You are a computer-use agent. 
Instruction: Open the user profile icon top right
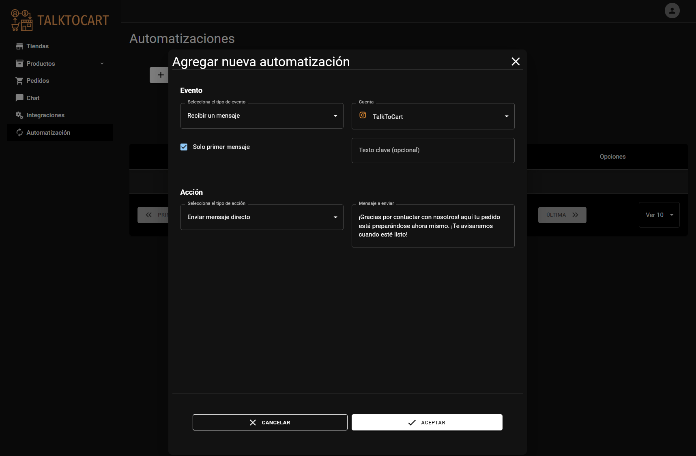[672, 11]
